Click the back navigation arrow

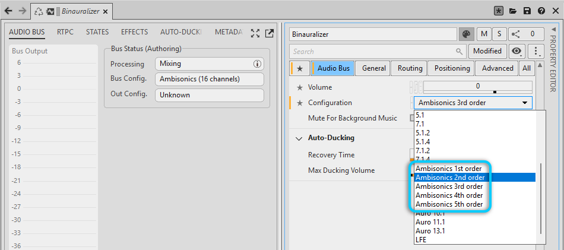[8, 11]
